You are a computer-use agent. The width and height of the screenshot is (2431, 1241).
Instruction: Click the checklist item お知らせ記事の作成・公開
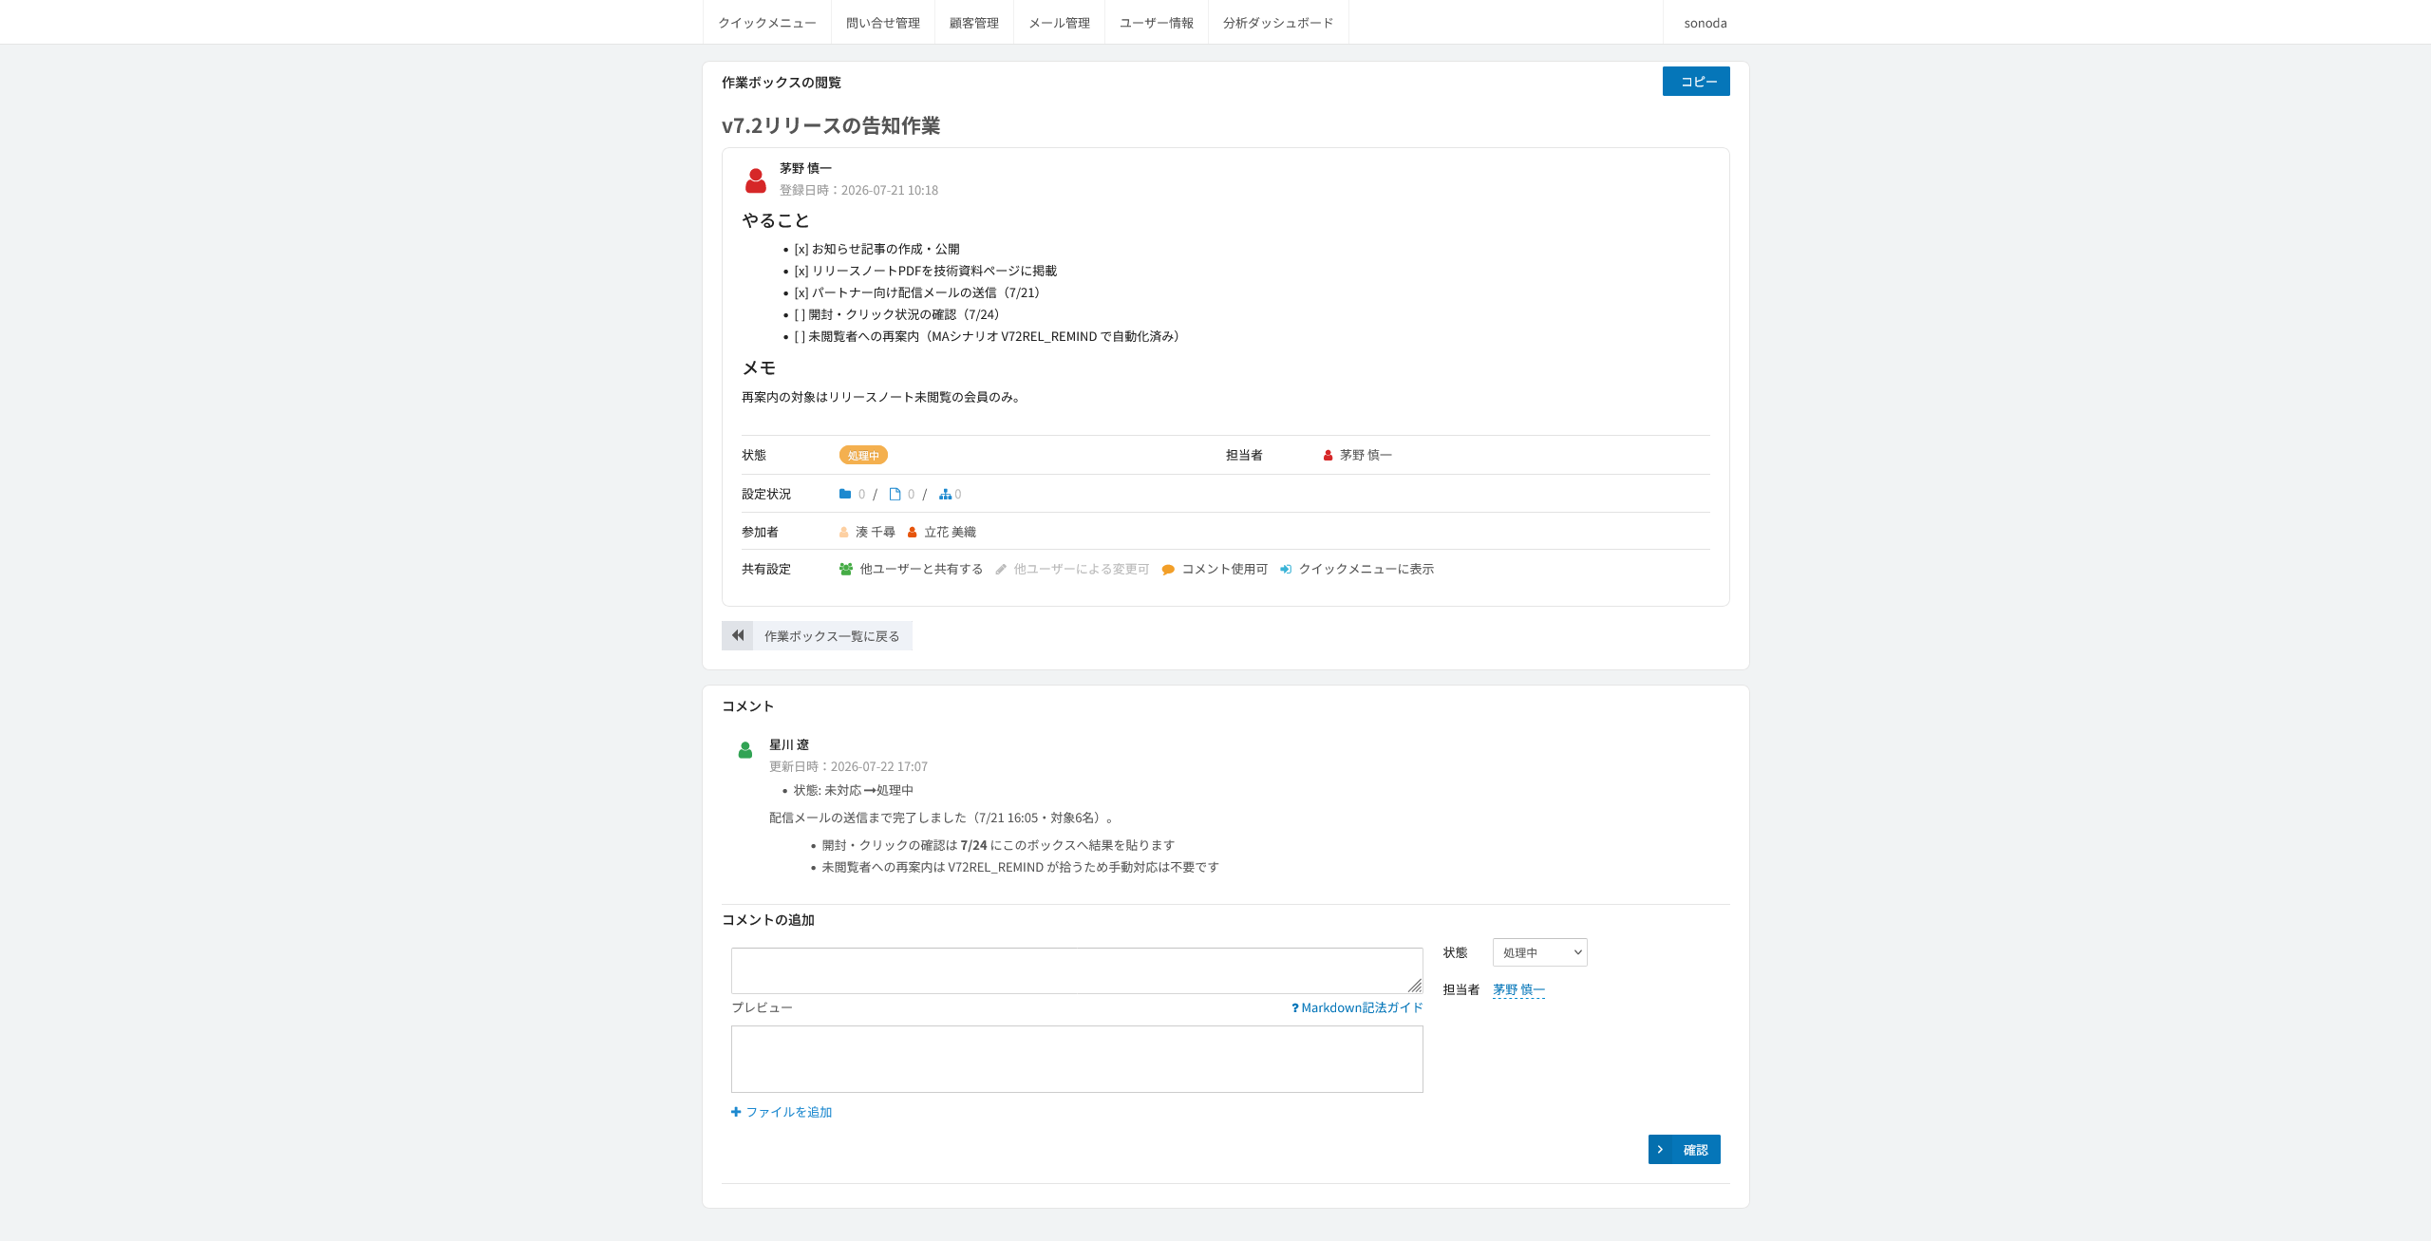click(x=885, y=249)
